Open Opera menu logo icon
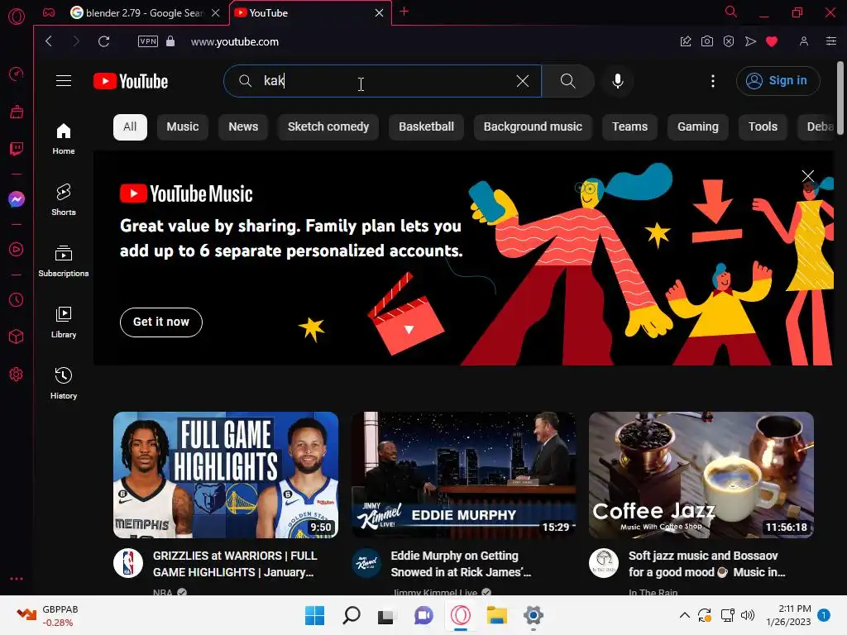This screenshot has height=635, width=847. coord(17,17)
